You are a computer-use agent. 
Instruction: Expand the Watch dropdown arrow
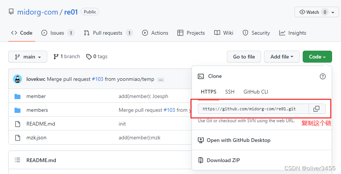click(x=333, y=12)
